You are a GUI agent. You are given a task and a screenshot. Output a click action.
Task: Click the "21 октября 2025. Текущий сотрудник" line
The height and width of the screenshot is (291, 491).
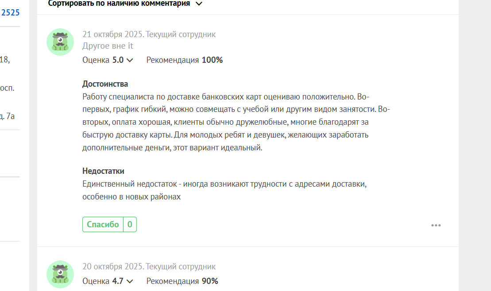pyautogui.click(x=149, y=34)
